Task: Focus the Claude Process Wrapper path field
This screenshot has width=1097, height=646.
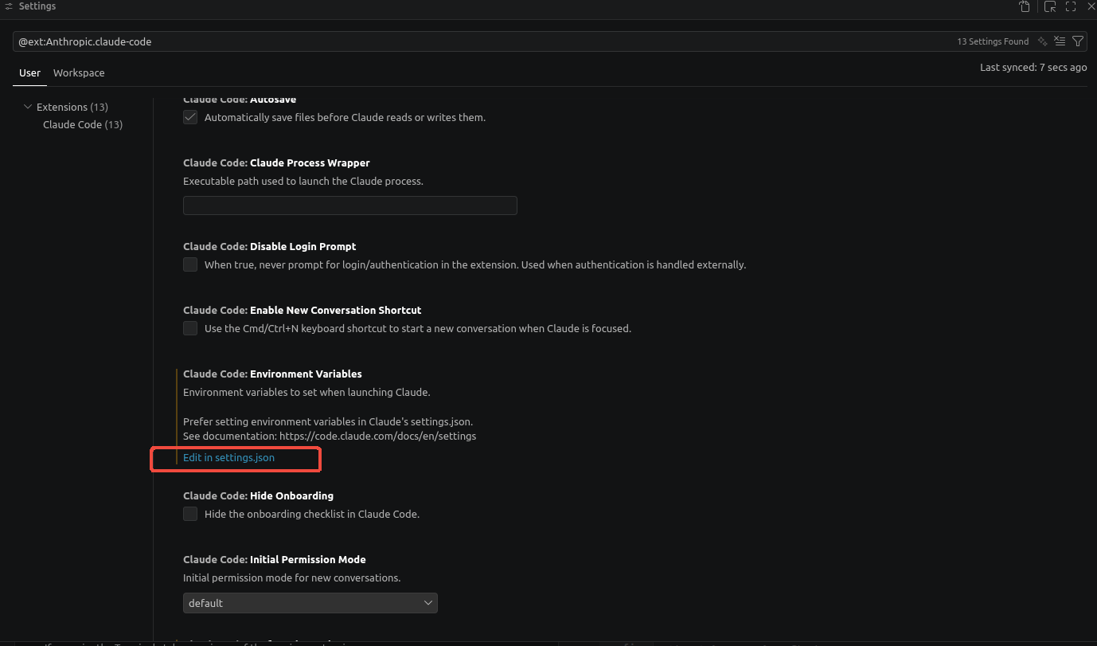Action: [350, 206]
